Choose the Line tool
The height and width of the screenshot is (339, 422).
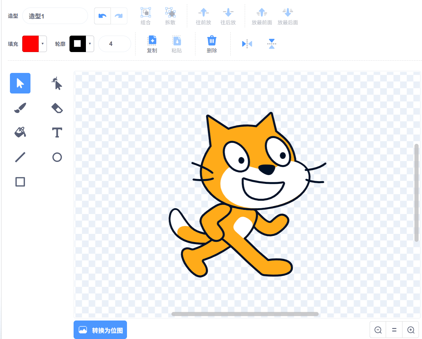[x=20, y=157]
